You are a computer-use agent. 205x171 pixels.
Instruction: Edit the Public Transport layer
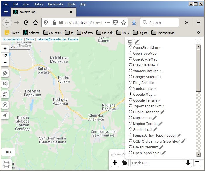pyautogui.click(x=162, y=112)
